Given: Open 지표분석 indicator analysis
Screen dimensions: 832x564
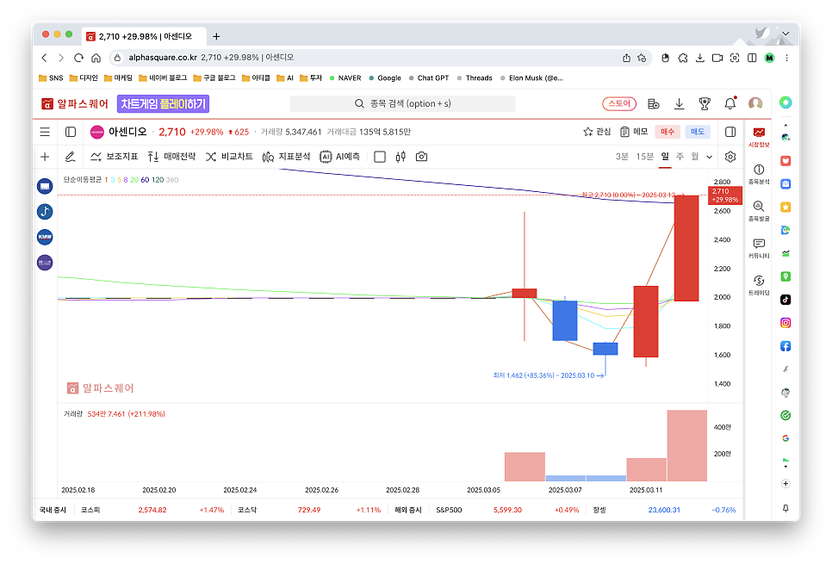Looking at the screenshot, I should click(x=286, y=157).
